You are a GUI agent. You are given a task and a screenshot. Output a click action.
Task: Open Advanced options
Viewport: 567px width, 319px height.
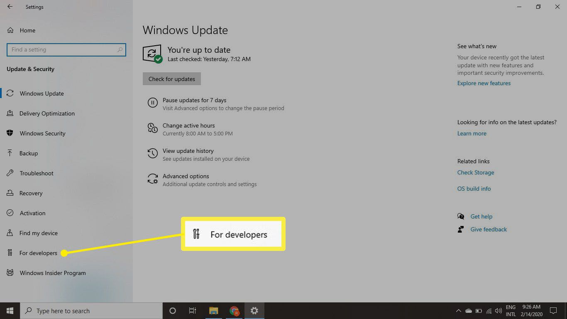(186, 176)
